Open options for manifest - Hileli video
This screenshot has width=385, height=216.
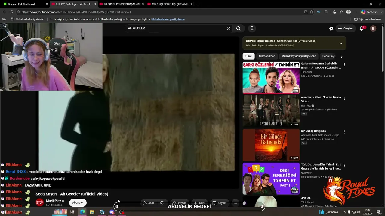tap(344, 98)
